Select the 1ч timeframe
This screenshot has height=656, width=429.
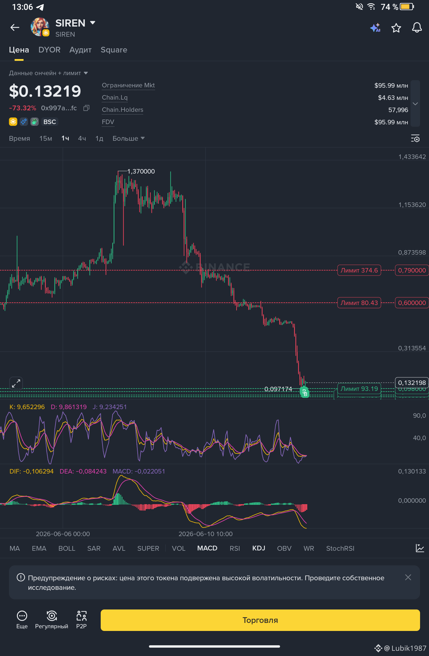point(65,138)
